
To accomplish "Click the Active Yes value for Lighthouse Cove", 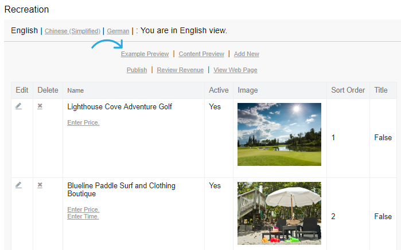I will tap(215, 106).
